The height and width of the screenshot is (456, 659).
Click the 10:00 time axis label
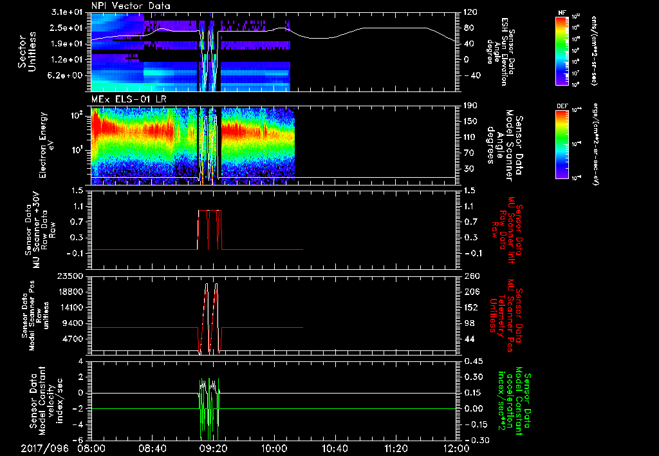(x=274, y=449)
